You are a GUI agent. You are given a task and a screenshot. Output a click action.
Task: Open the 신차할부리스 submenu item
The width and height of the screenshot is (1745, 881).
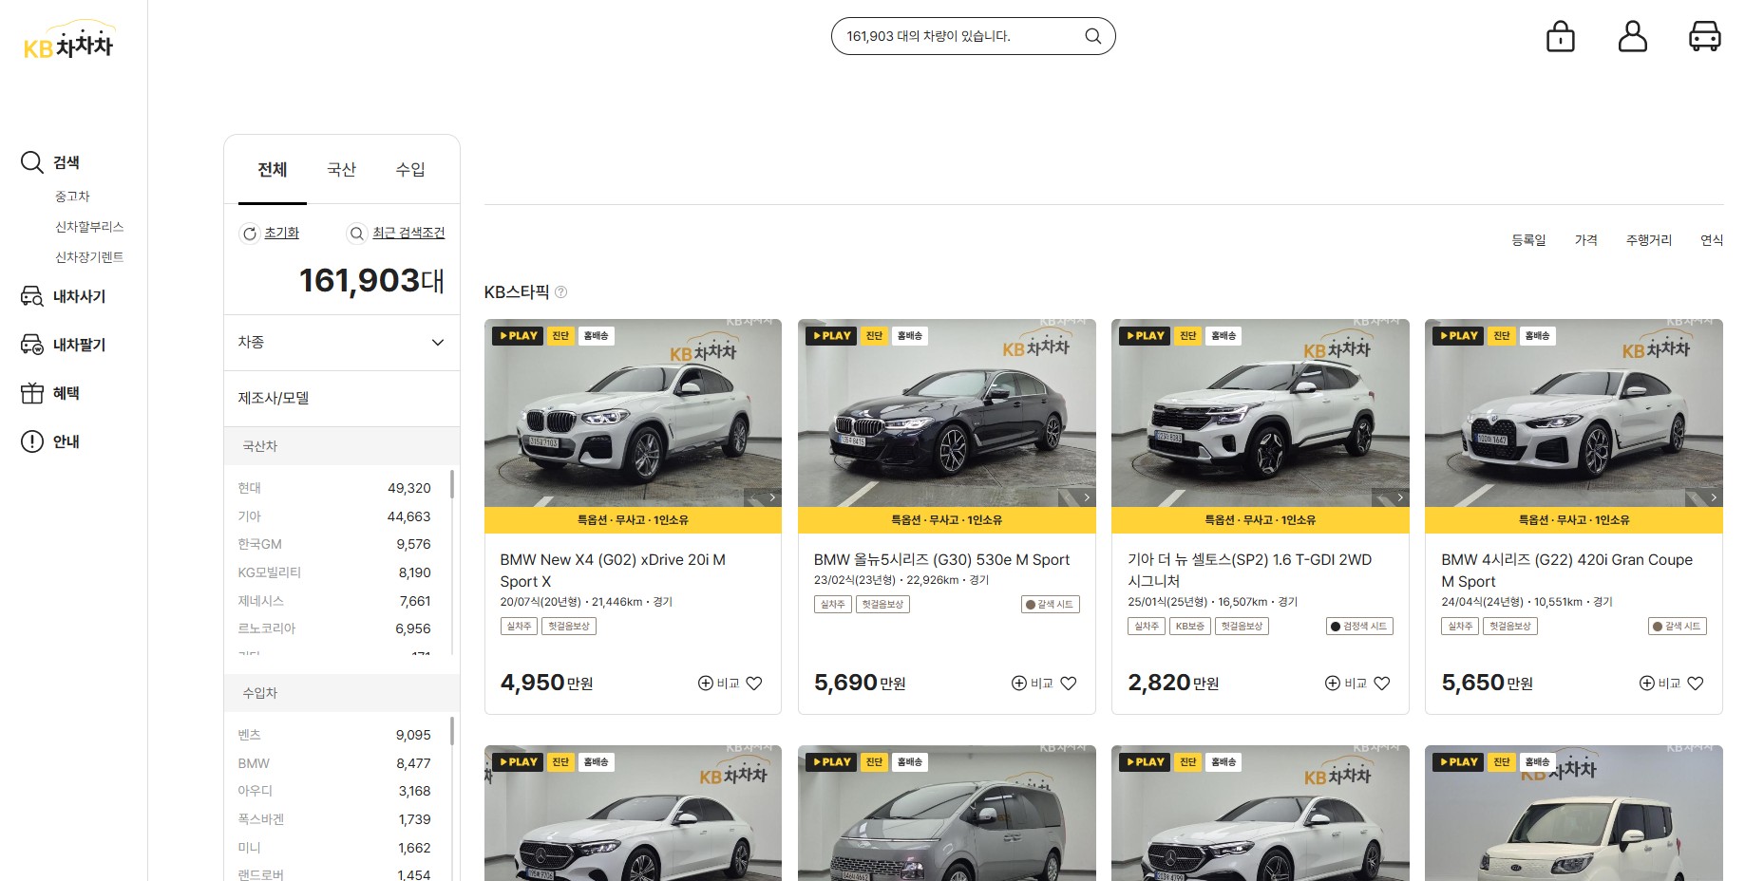pos(89,227)
